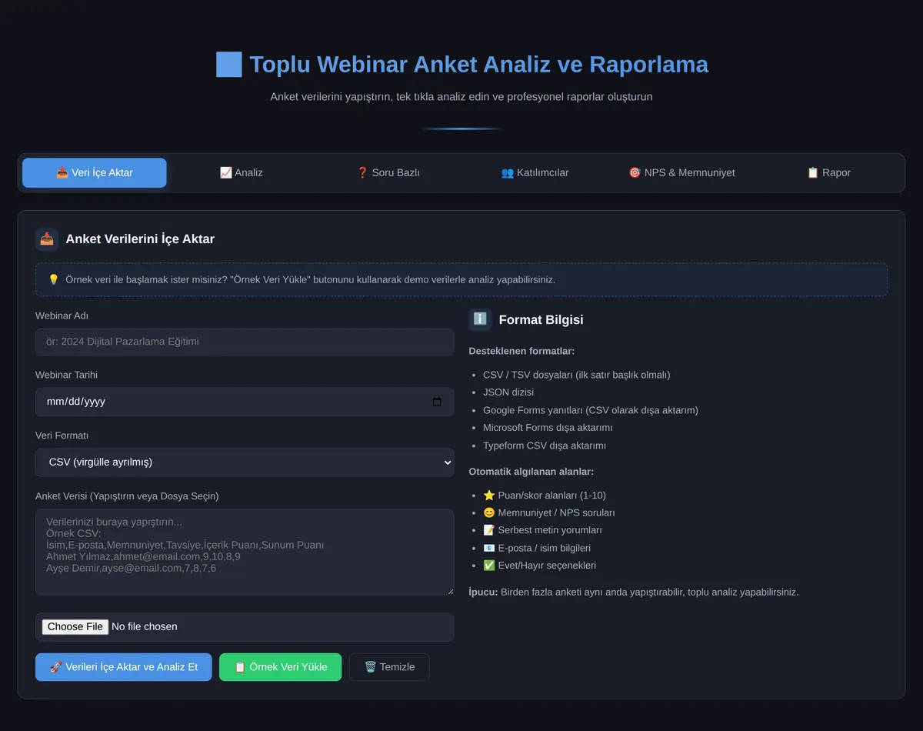Click 'Google Forms yanıtları' list item
The image size is (923, 731).
[591, 410]
